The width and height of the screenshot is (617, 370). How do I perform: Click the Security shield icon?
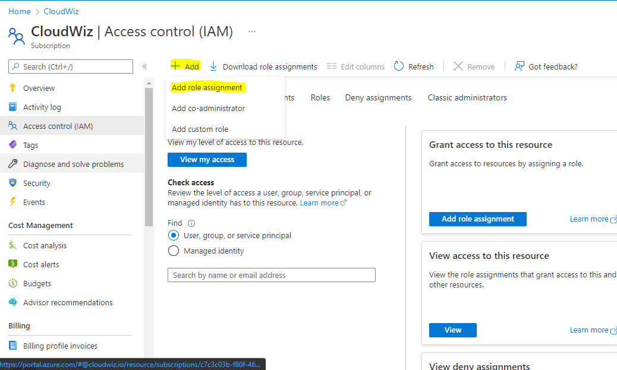pyautogui.click(x=12, y=183)
